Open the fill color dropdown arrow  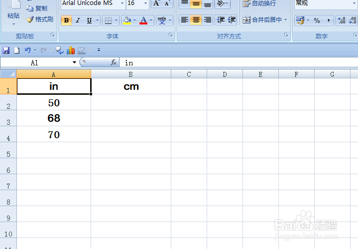pyautogui.click(x=135, y=20)
